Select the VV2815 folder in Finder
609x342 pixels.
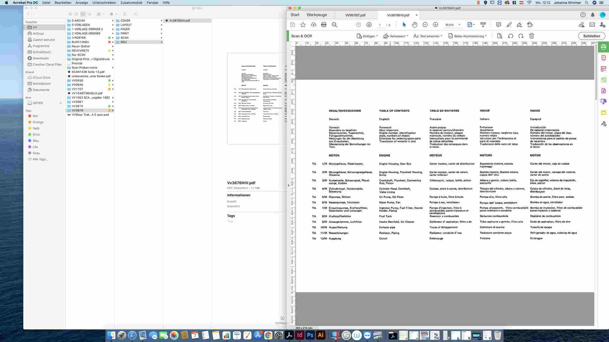click(77, 106)
